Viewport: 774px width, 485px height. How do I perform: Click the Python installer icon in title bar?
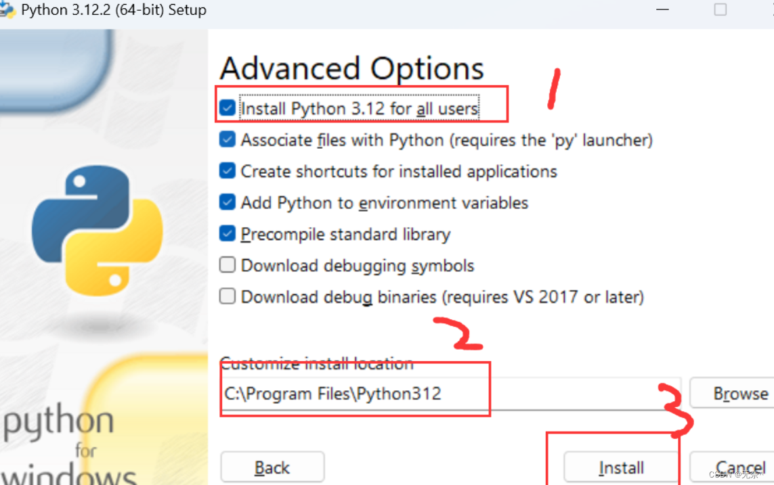(7, 9)
